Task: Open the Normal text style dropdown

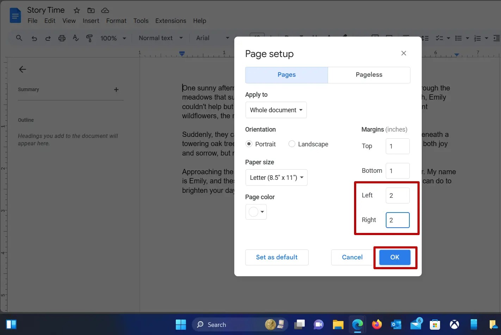Action: tap(161, 38)
